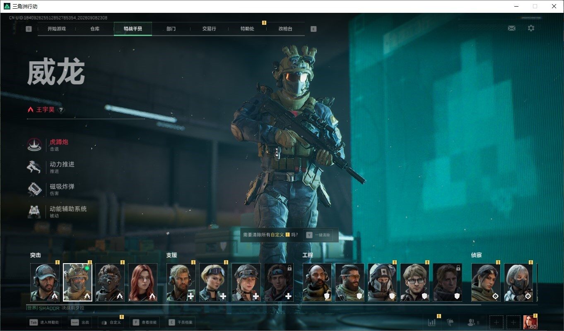Open the player avatar with level 60
Viewport: 564px width, 331px height.
(x=530, y=322)
